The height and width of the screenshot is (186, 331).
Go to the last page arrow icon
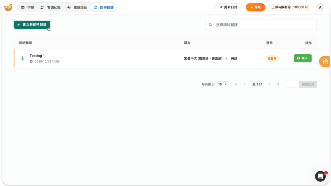[x=277, y=84]
